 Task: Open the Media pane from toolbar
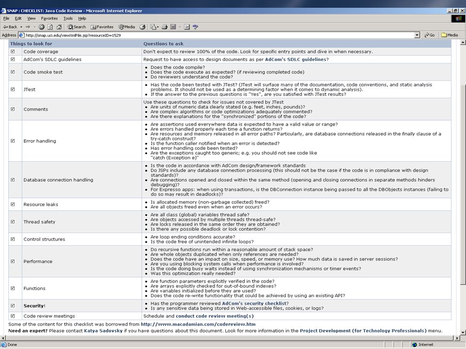127,27
